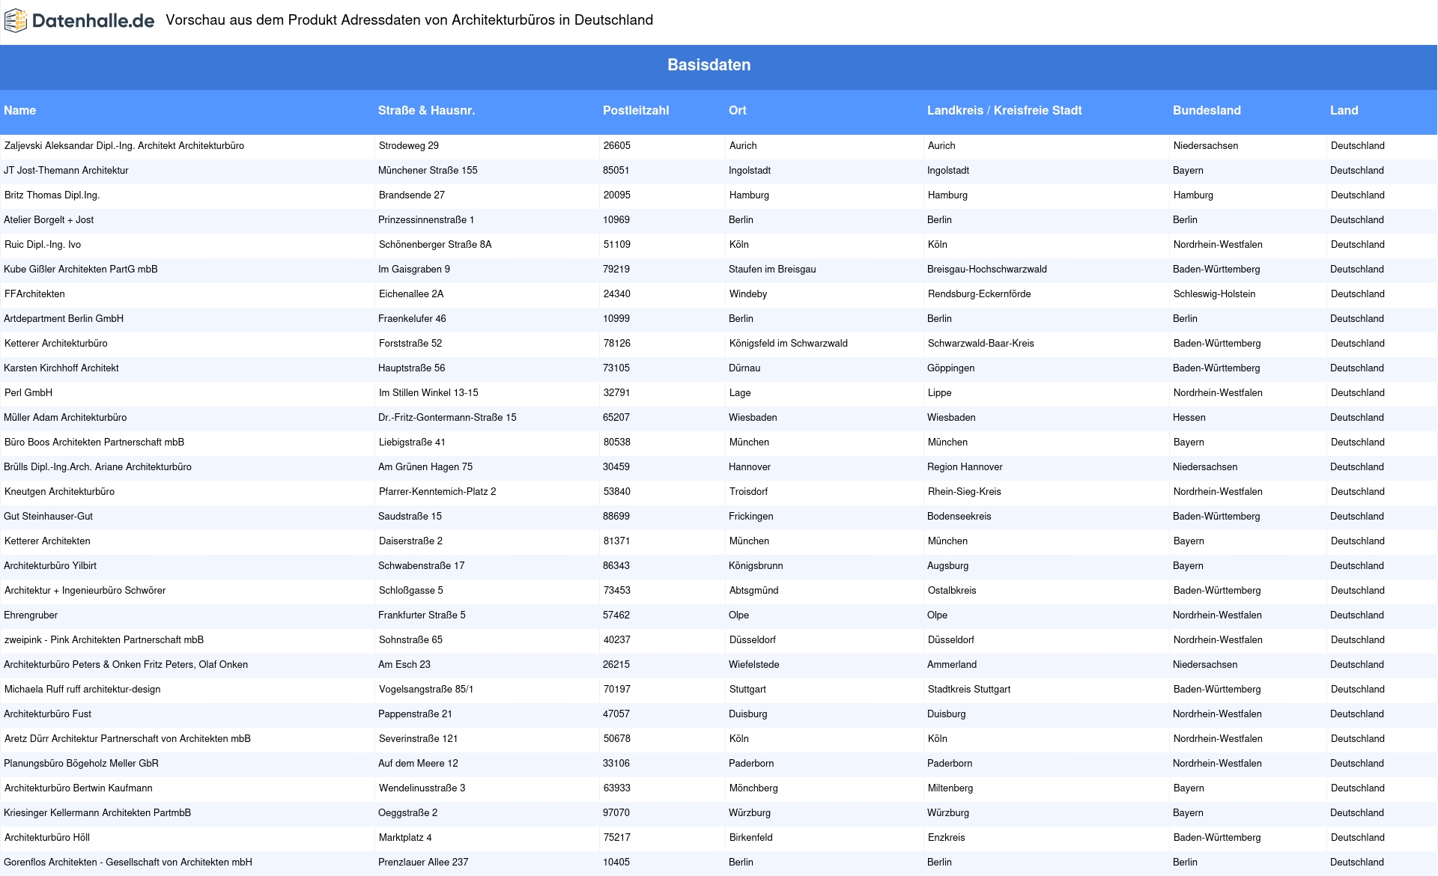Click Michaela Ruff ruff architektur-design

[x=82, y=690]
